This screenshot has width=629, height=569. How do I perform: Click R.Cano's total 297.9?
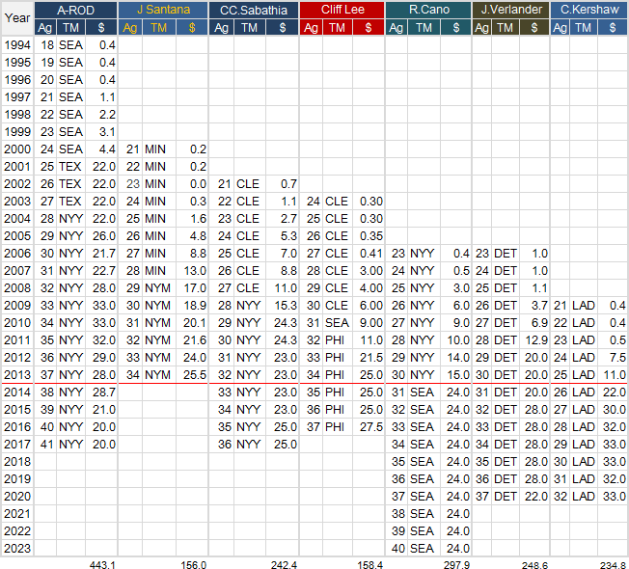point(456,565)
